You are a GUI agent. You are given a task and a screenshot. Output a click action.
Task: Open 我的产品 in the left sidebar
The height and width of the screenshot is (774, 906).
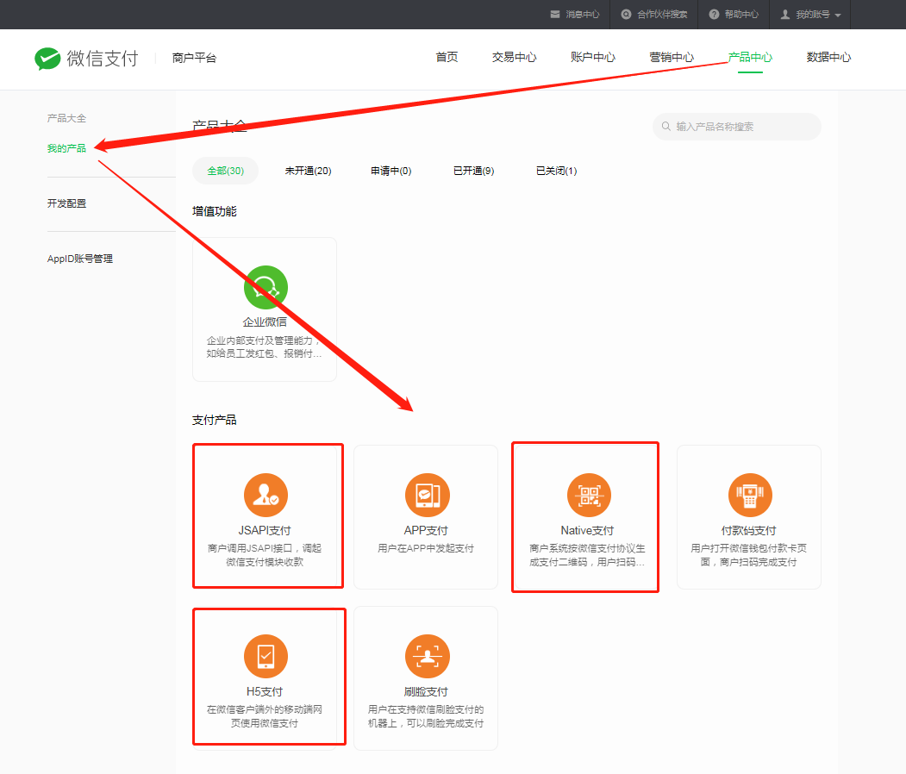pyautogui.click(x=66, y=148)
